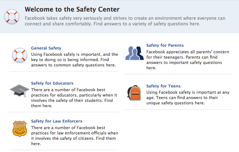Click the Teens unique safety questions text
Image resolution: width=239 pixels, height=152 pixels.
188,98
